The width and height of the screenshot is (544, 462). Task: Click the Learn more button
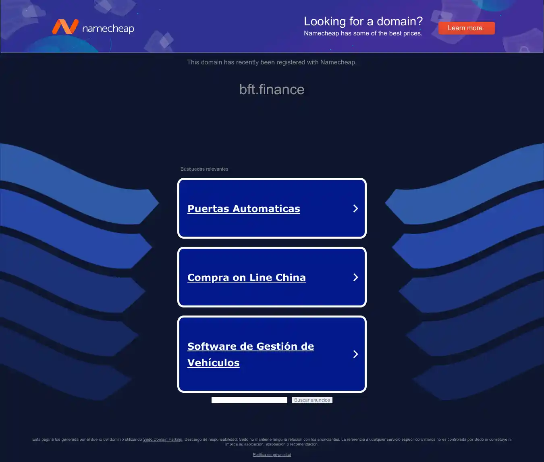click(x=466, y=28)
